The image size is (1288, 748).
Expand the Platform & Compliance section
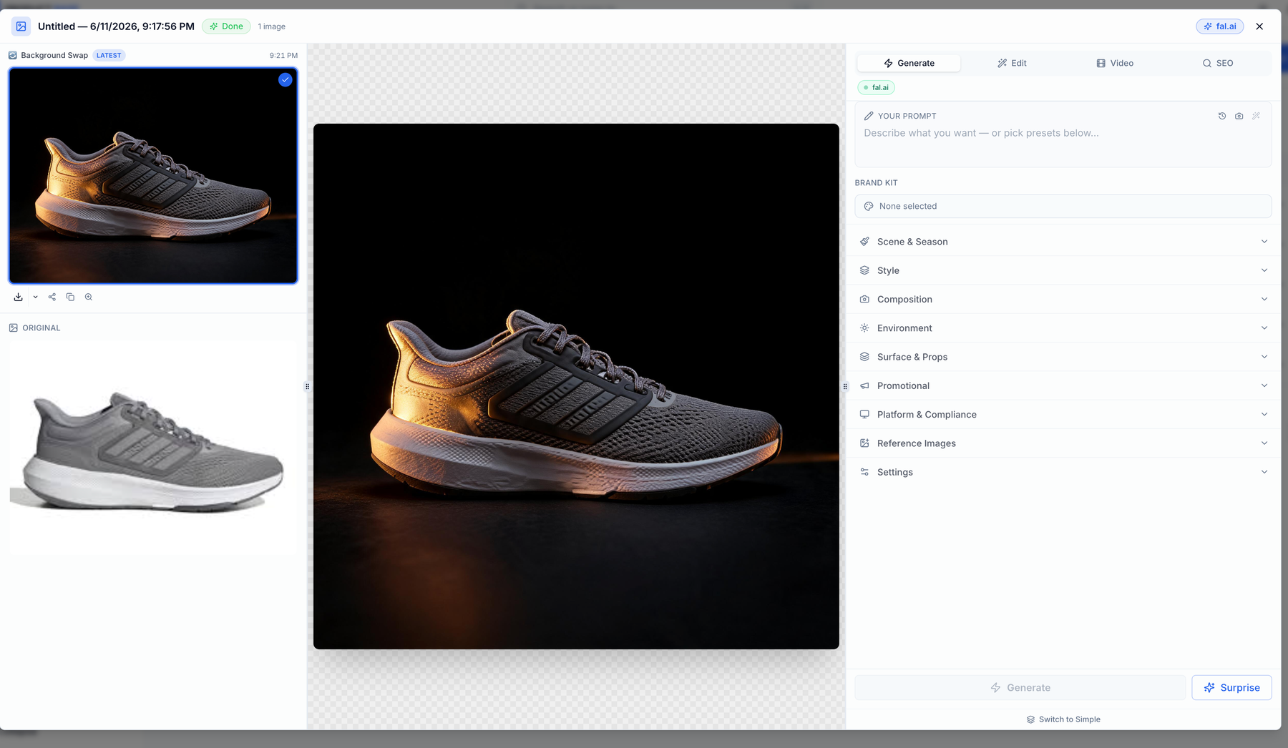[1063, 415]
